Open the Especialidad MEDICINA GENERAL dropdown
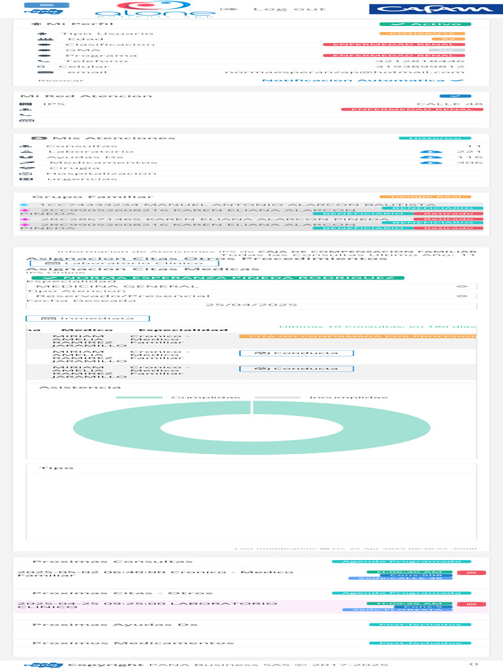The width and height of the screenshot is (503, 670). click(251, 287)
